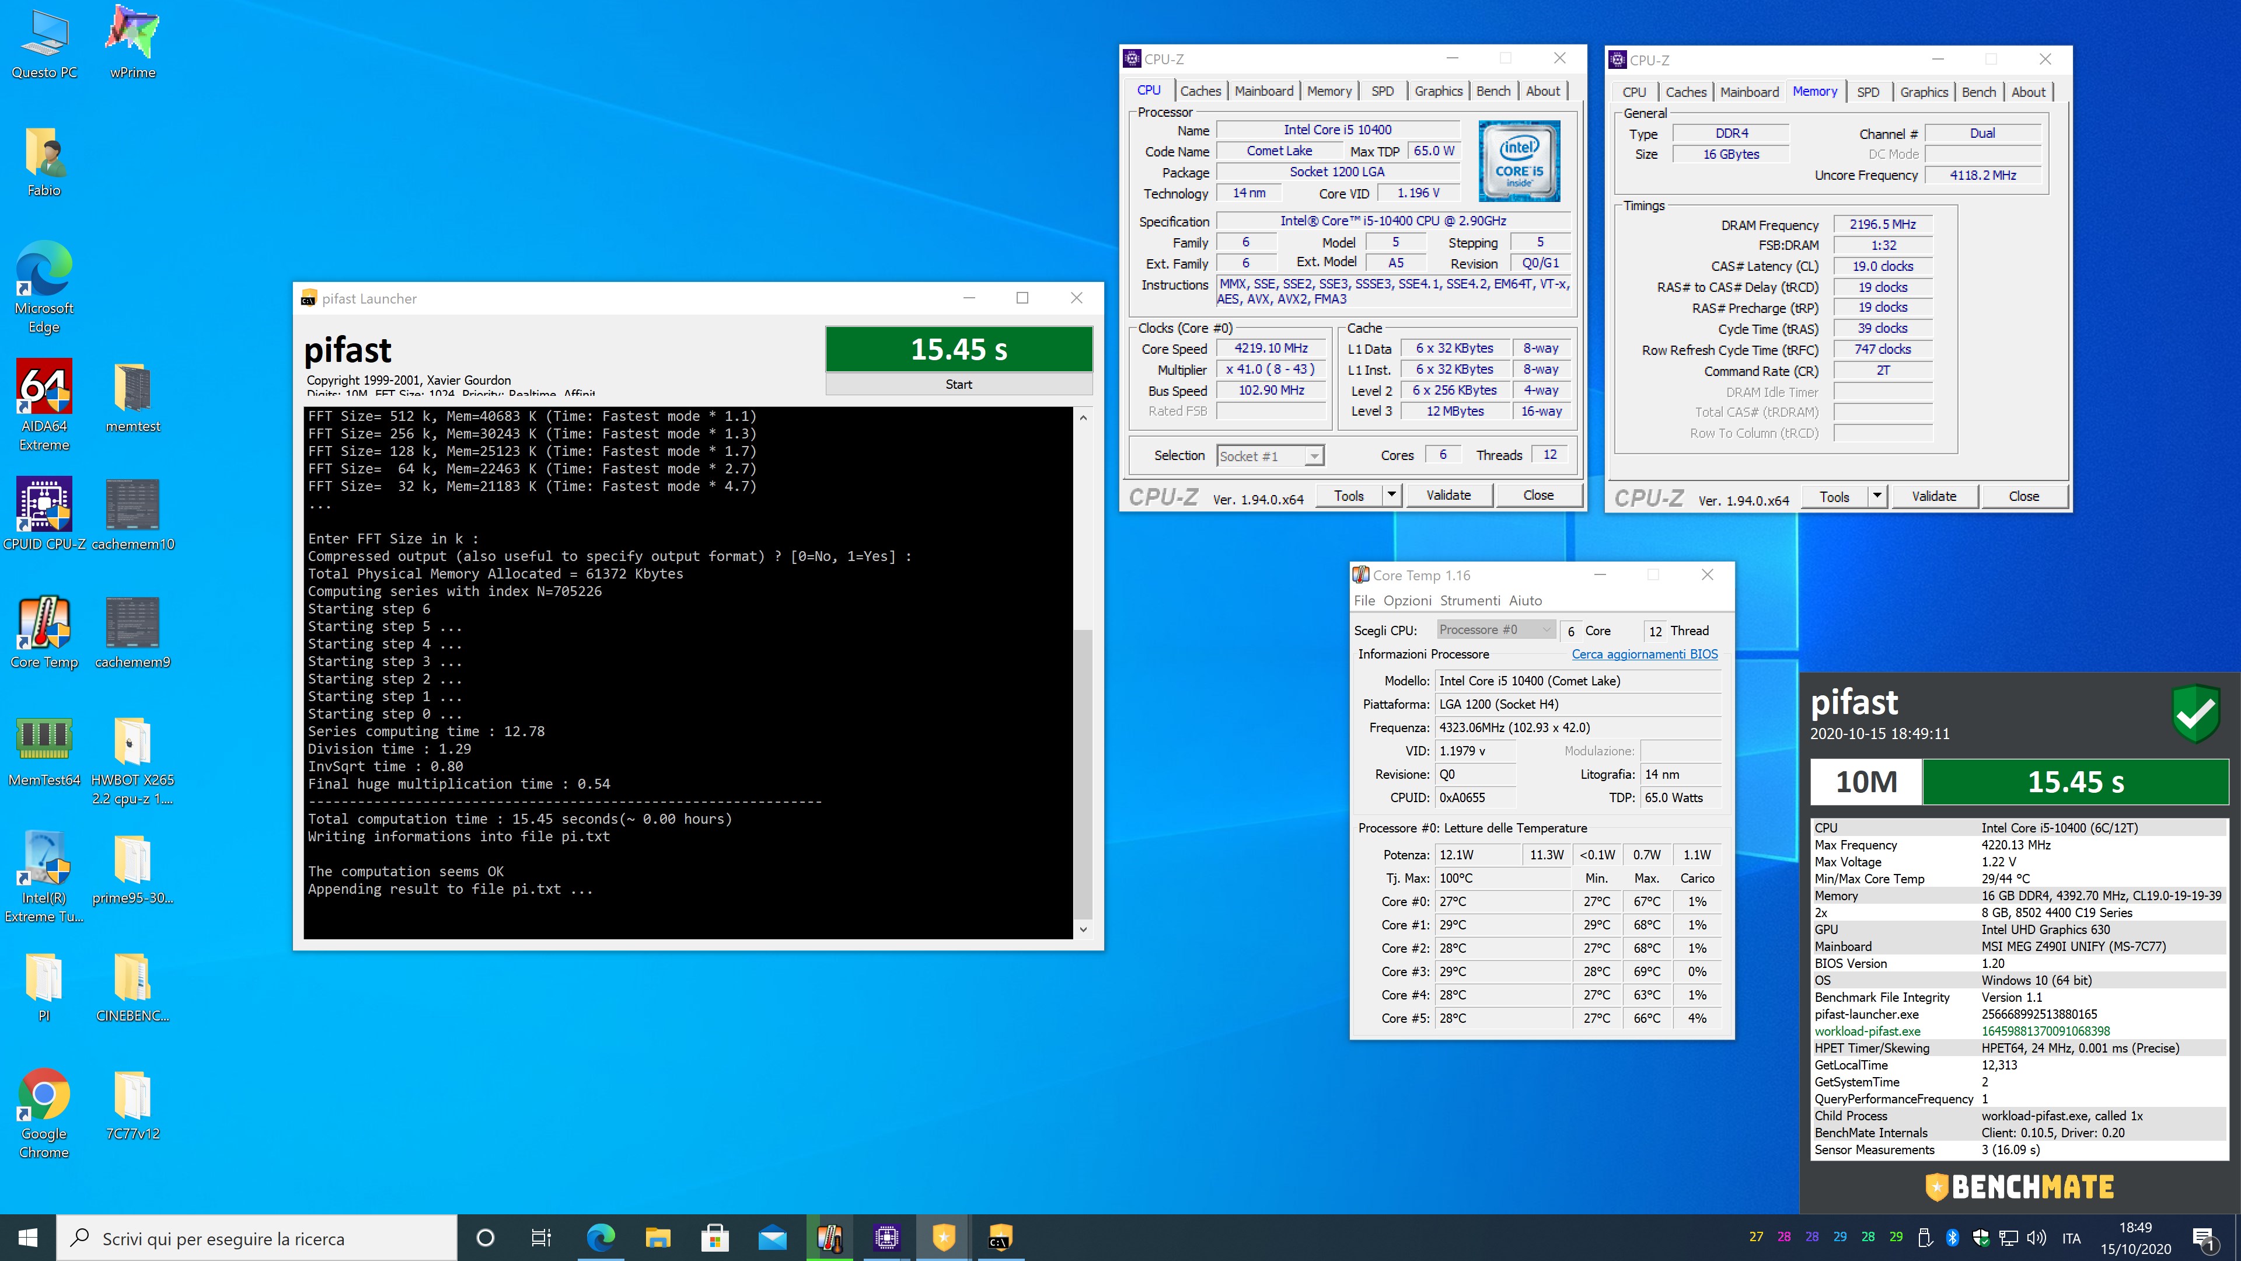Image resolution: width=2241 pixels, height=1261 pixels.
Task: Click the Start button in pifast Launcher
Action: pos(959,385)
